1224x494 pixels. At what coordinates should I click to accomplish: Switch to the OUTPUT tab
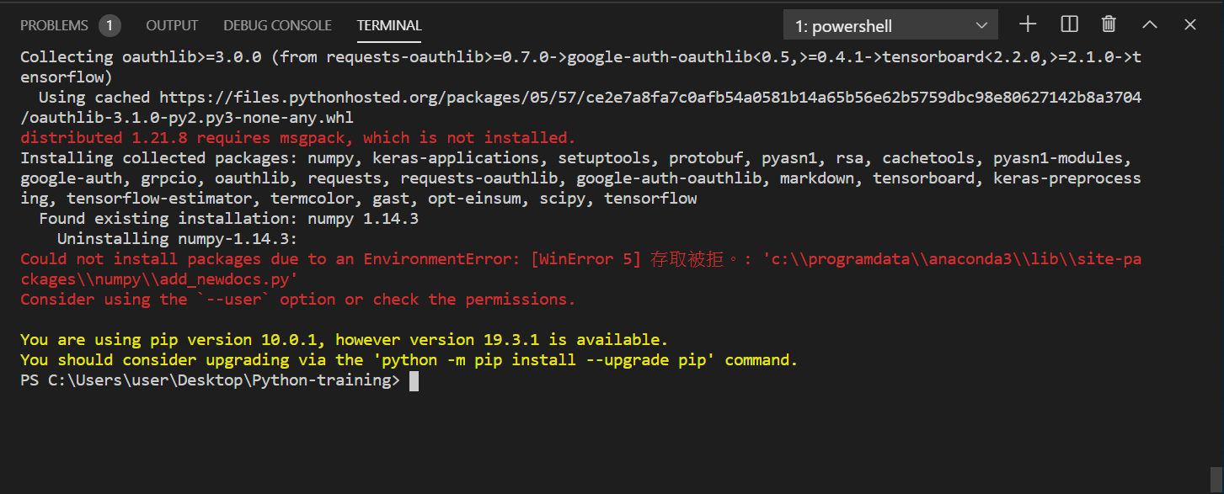click(172, 25)
